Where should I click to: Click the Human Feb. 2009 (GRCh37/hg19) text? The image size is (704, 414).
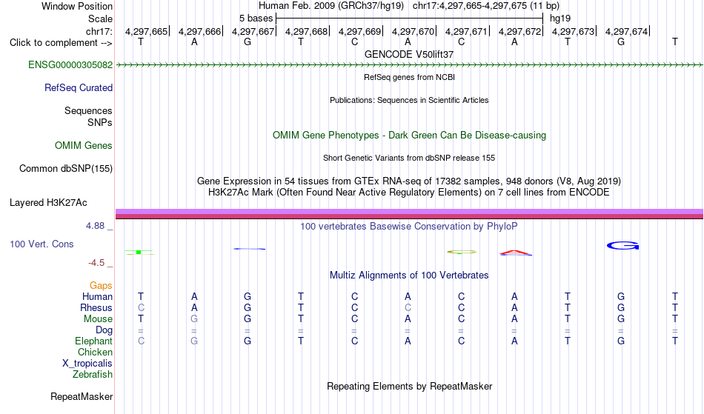tap(331, 6)
